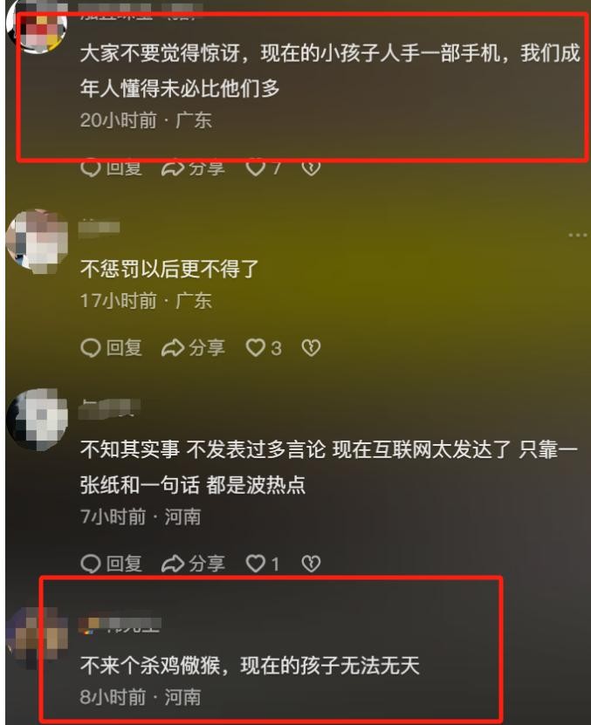
Task: Reply to the 17小时前 Guangdong comment
Action: (111, 348)
